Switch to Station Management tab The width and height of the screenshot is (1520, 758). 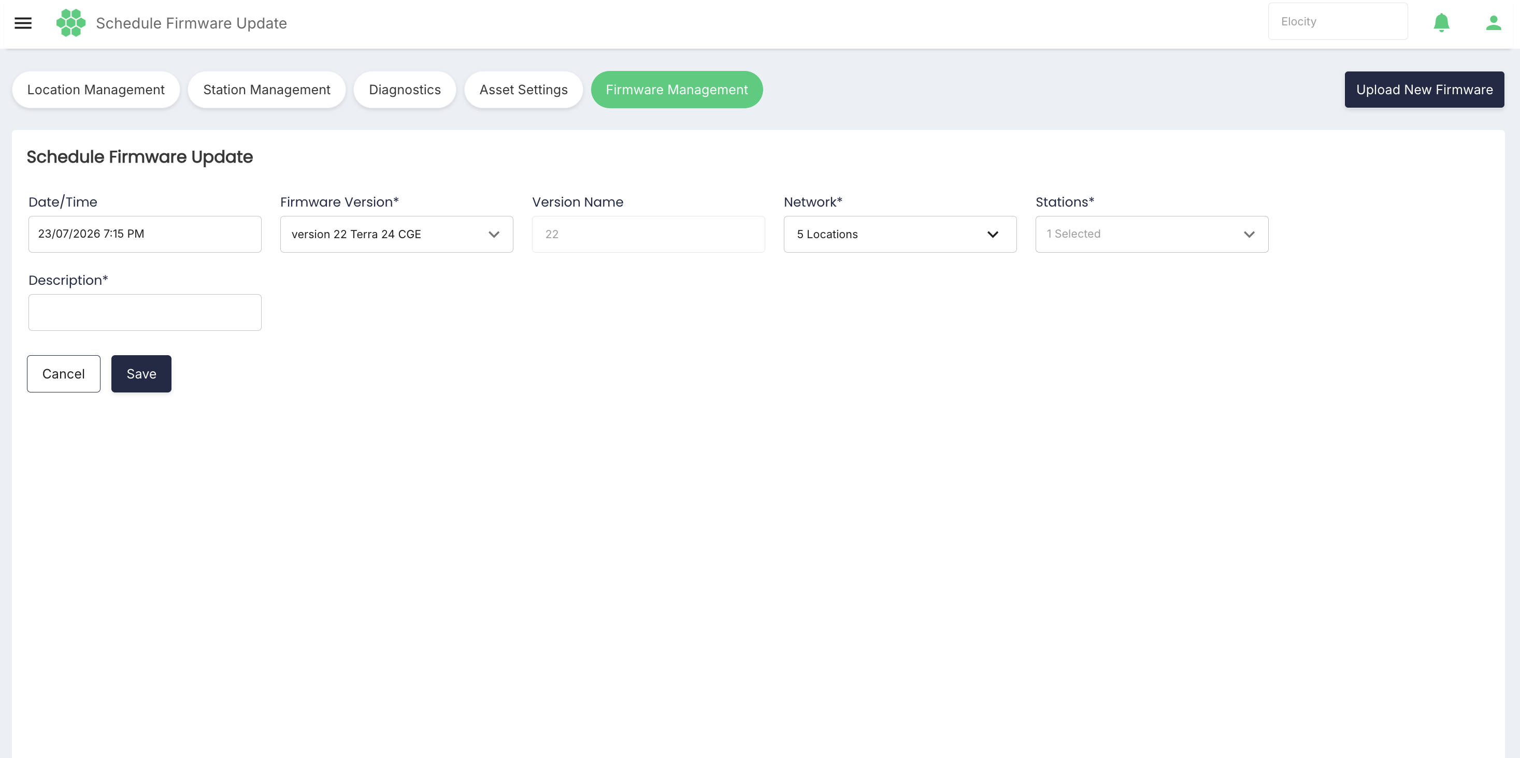[267, 90]
